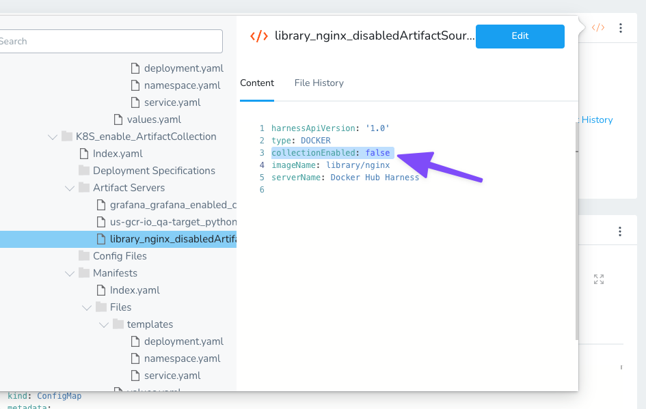Click the file title library_nginx_disabledArtifactSour...
646x409 pixels.
(375, 36)
